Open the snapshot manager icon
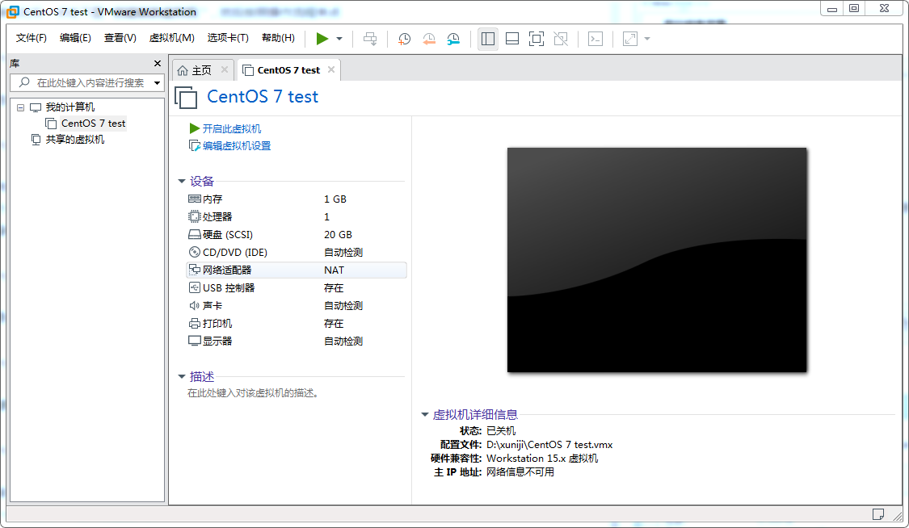909x528 pixels. [453, 39]
